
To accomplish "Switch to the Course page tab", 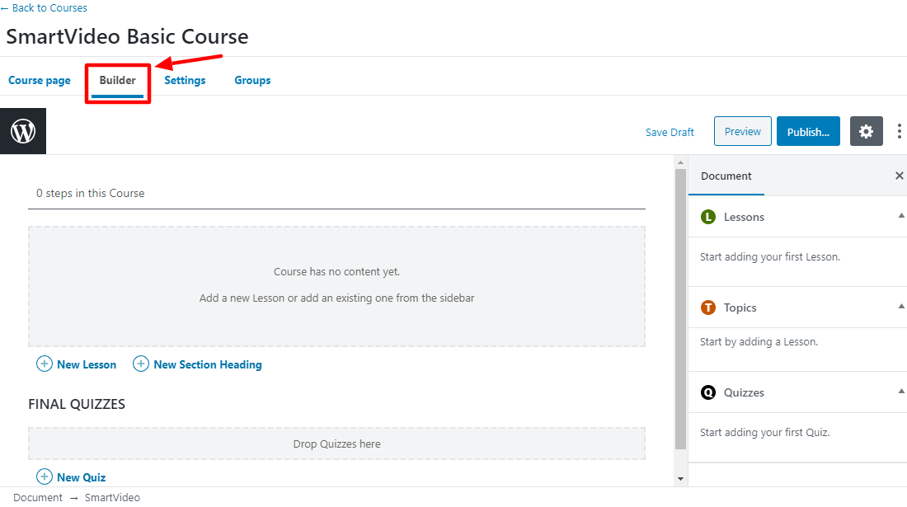I will [40, 80].
